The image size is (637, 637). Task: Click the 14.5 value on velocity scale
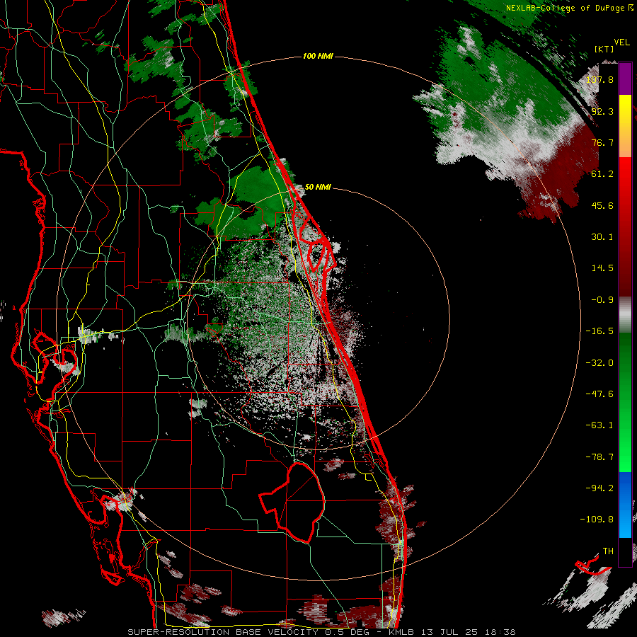pos(602,268)
